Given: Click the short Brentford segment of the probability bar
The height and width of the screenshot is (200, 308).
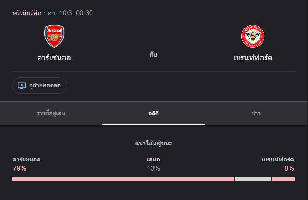Looking at the screenshot, I should pyautogui.click(x=283, y=179).
